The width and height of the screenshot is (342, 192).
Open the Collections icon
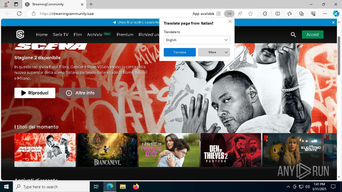click(x=301, y=14)
